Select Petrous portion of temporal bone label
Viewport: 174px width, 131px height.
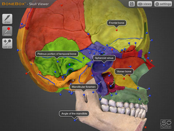point(57,54)
